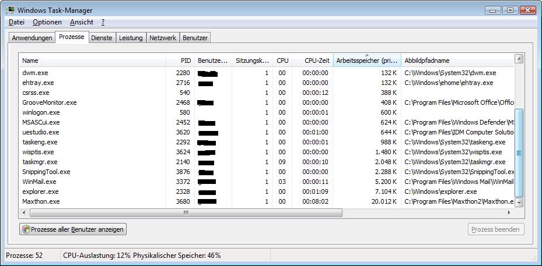Click Prozesse aller Benutzer anzeigen button
The width and height of the screenshot is (542, 266).
(x=73, y=229)
